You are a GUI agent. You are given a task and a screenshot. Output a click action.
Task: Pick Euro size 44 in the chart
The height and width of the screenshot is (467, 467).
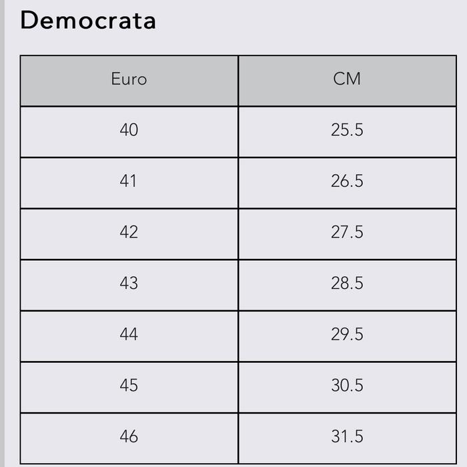pyautogui.click(x=129, y=334)
